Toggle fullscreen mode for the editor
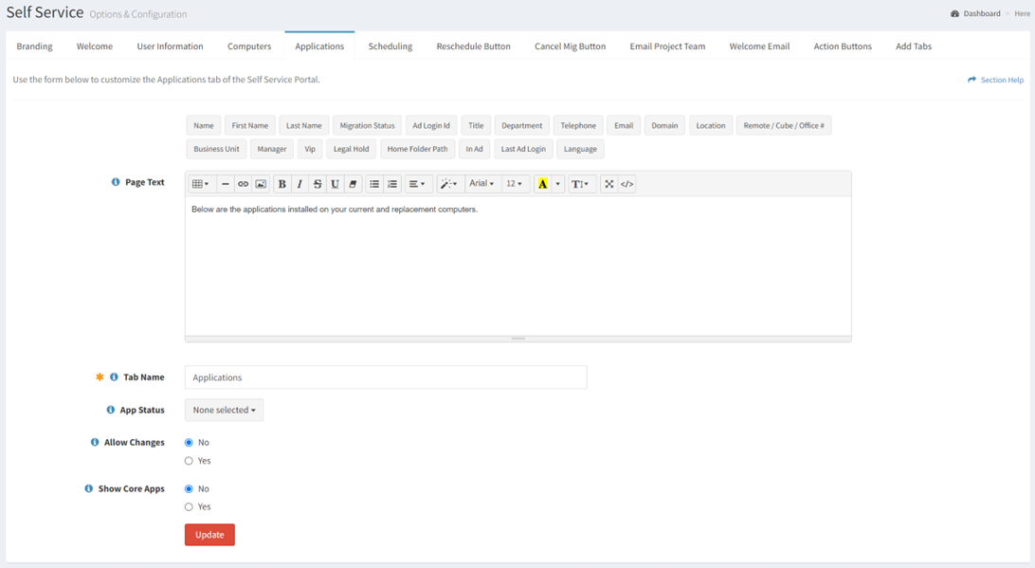The image size is (1035, 568). [x=608, y=183]
